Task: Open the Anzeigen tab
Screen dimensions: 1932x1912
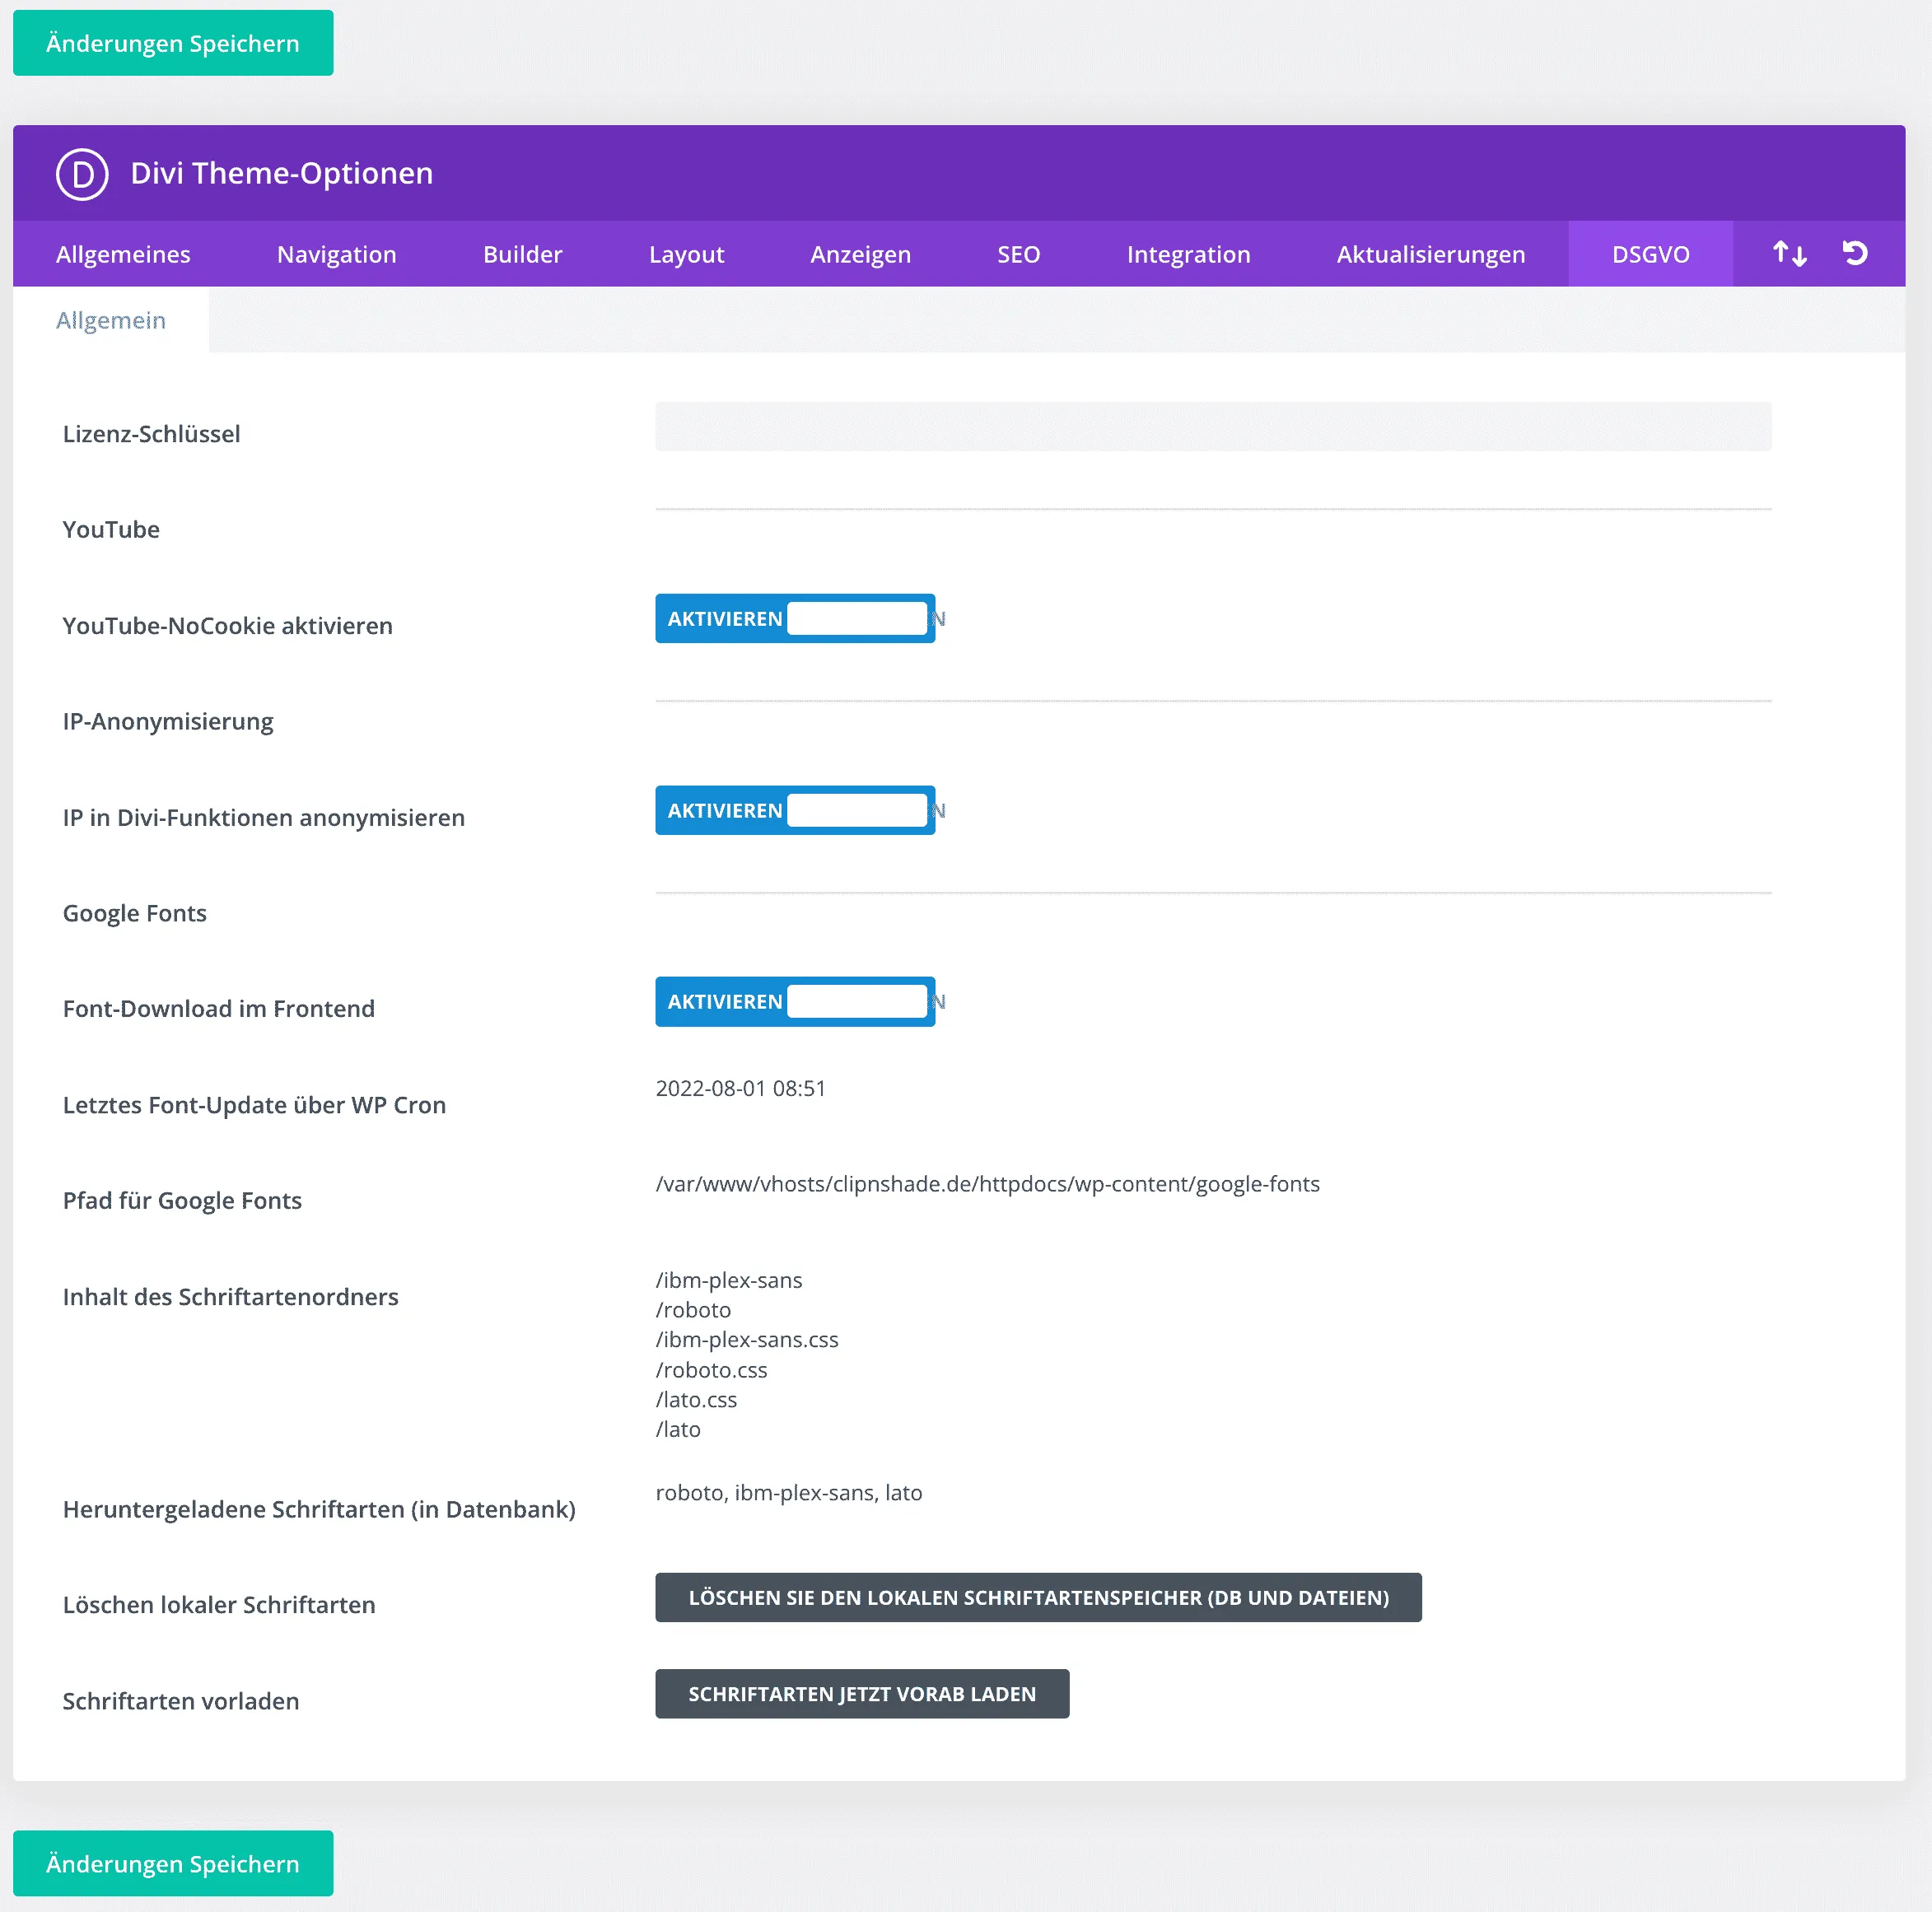Action: pyautogui.click(x=860, y=254)
